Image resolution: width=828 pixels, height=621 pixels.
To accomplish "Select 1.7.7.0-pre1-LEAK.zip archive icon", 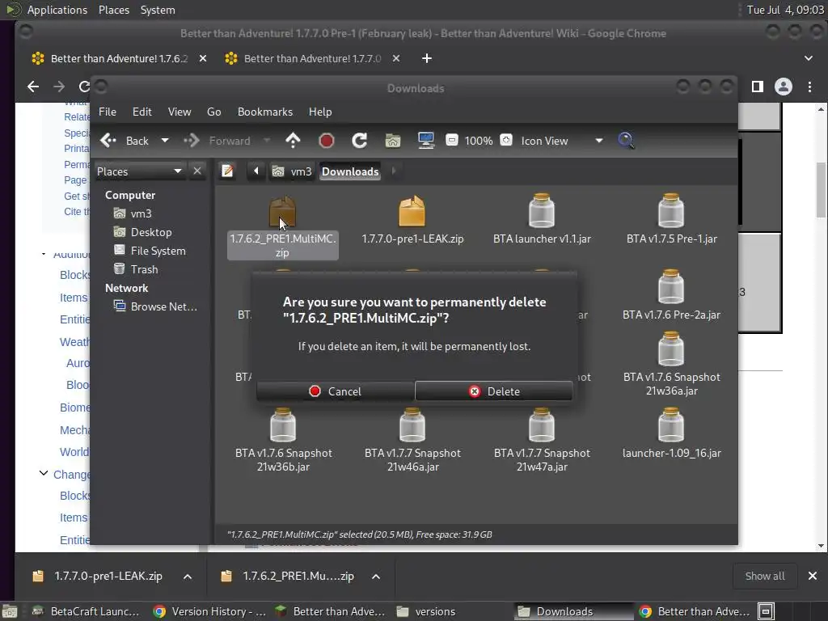I will tap(412, 211).
